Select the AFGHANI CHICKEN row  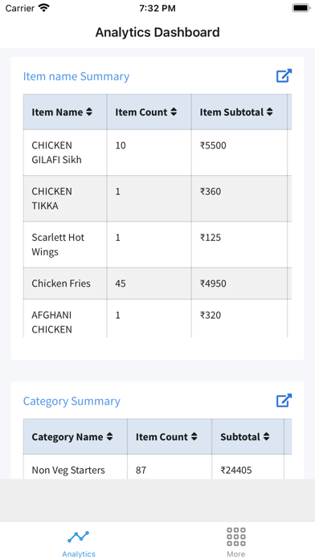pyautogui.click(x=157, y=318)
